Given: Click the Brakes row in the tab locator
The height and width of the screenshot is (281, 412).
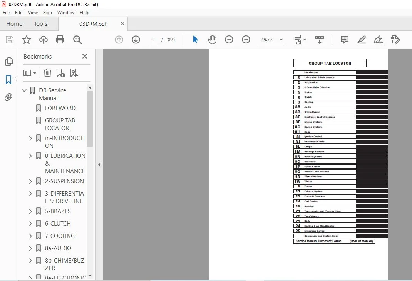Looking at the screenshot, I should [x=340, y=92].
